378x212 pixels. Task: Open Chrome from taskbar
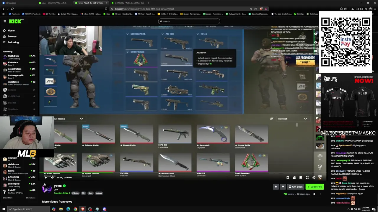75,209
